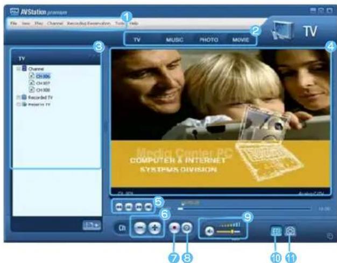Switch to the MUSIC mode tab
The width and height of the screenshot is (337, 263).
point(174,40)
